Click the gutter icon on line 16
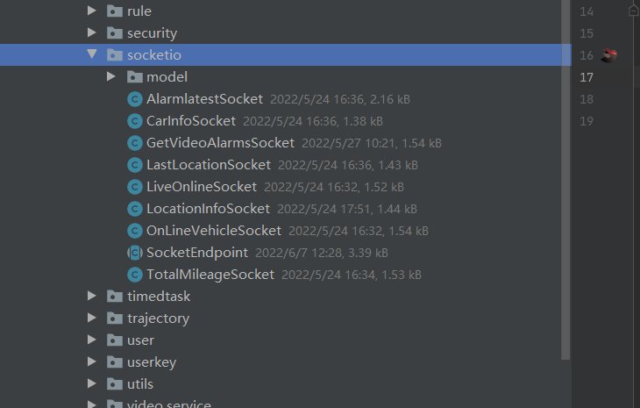The height and width of the screenshot is (408, 640). click(608, 55)
